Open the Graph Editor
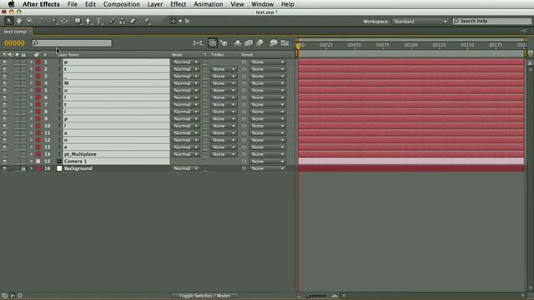Screen dimensions: 534x300 [285, 42]
